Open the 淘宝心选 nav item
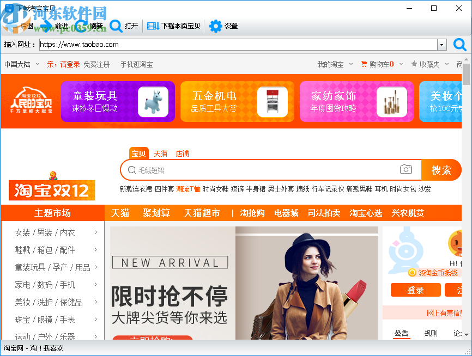This screenshot has height=356, width=472. pyautogui.click(x=366, y=213)
